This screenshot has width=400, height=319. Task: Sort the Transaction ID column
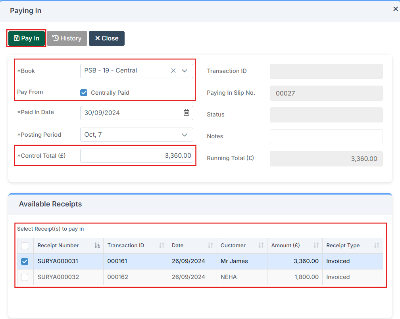point(162,246)
